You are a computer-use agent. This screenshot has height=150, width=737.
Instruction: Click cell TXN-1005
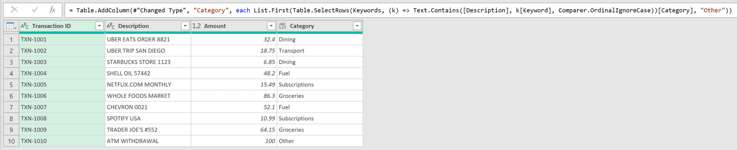(62, 85)
